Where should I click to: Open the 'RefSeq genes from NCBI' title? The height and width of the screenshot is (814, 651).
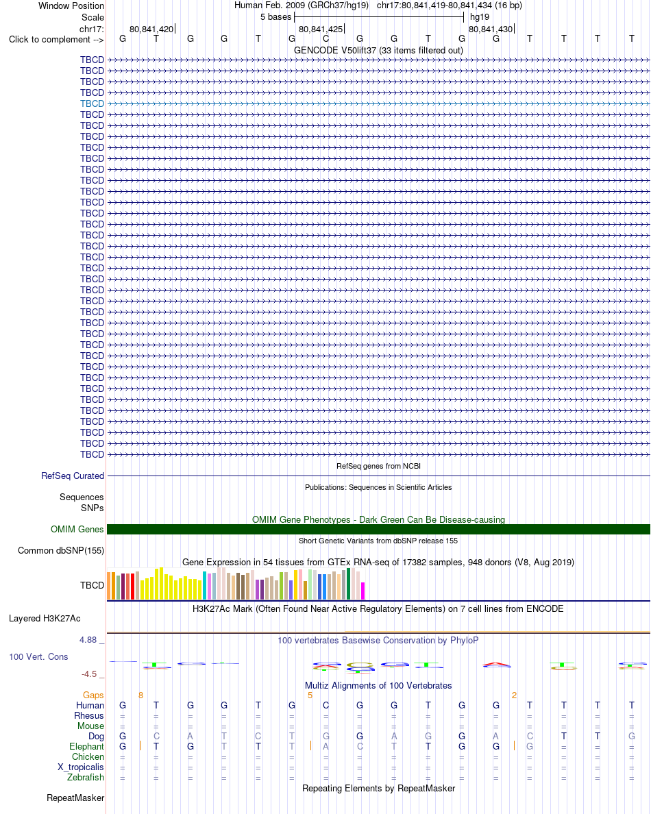(x=378, y=466)
